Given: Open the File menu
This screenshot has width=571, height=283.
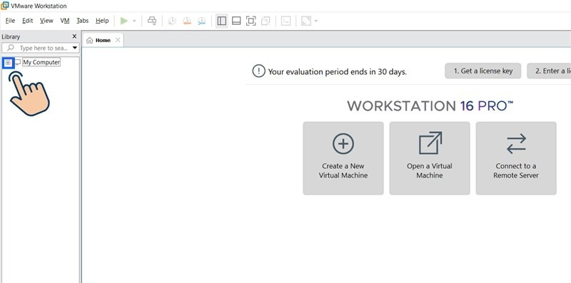Looking at the screenshot, I should click(10, 21).
